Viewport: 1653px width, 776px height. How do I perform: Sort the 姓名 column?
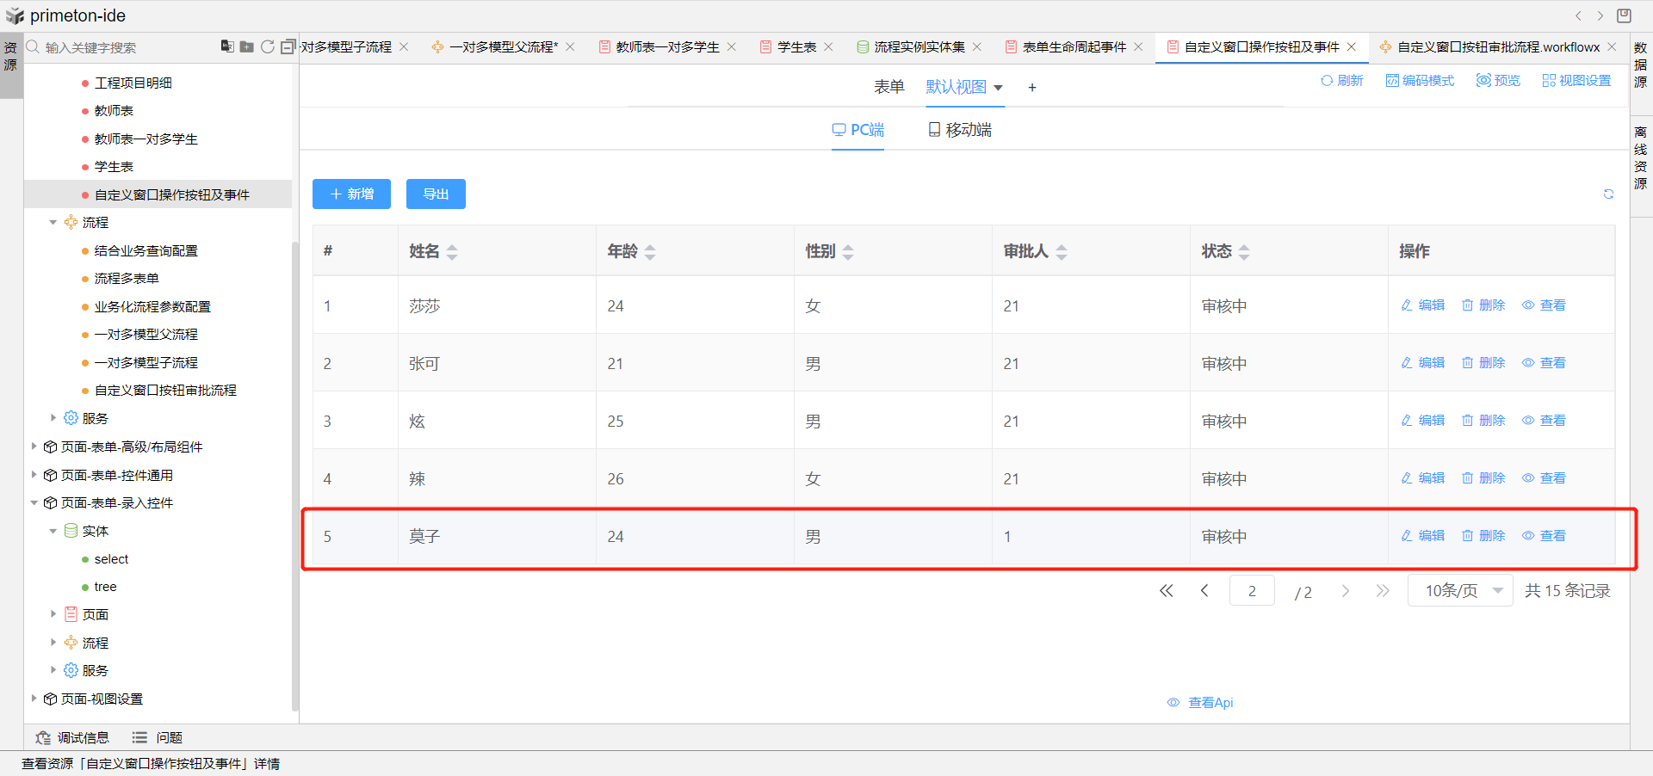(452, 252)
